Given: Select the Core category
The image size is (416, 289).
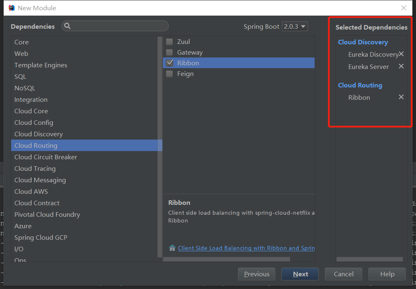Looking at the screenshot, I should [85, 42].
